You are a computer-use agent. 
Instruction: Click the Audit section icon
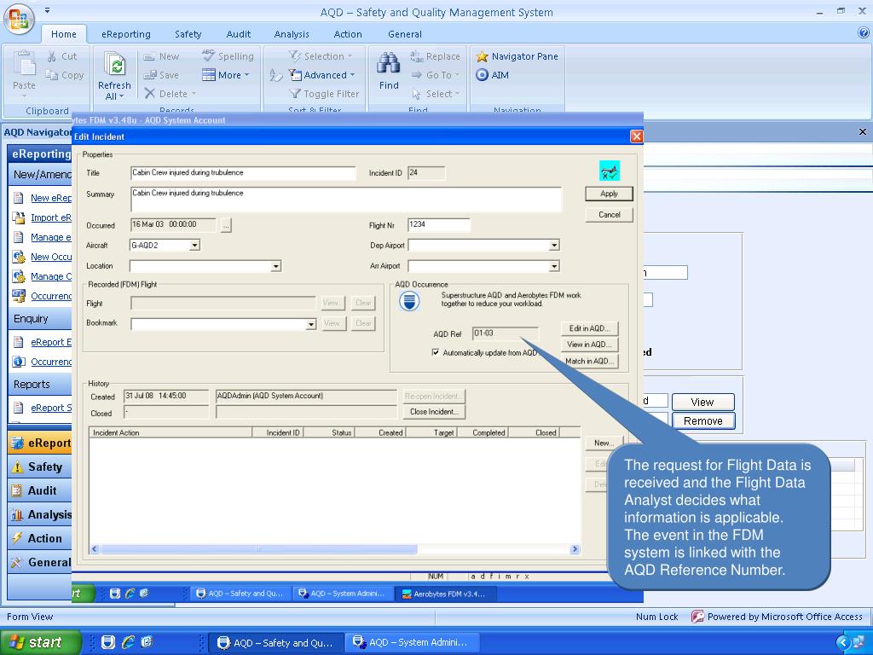pyautogui.click(x=17, y=490)
